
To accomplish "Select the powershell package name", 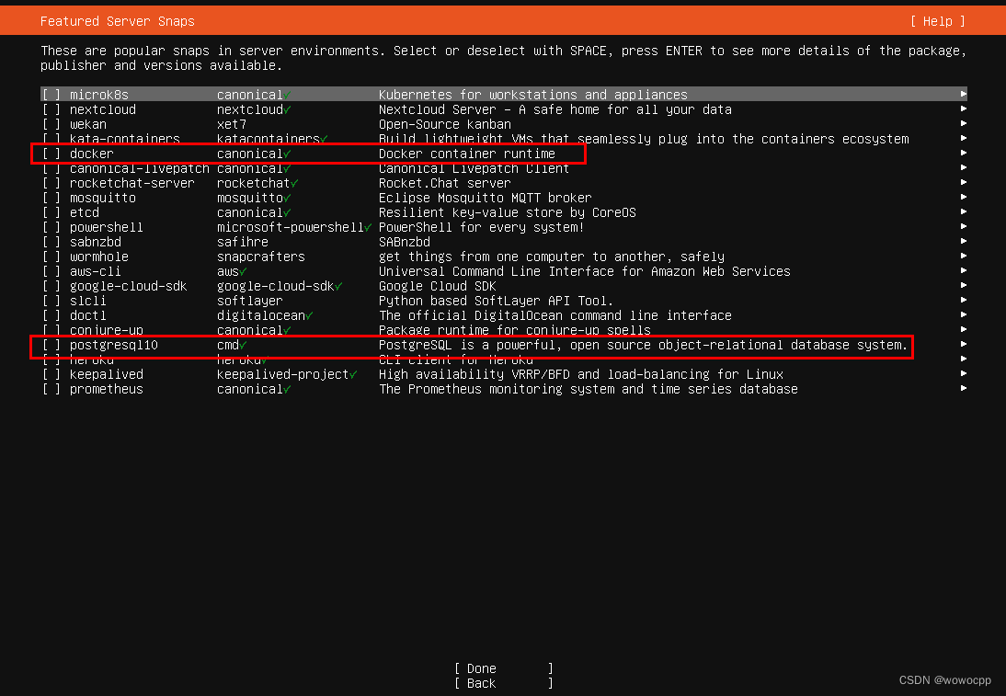I will (x=107, y=228).
